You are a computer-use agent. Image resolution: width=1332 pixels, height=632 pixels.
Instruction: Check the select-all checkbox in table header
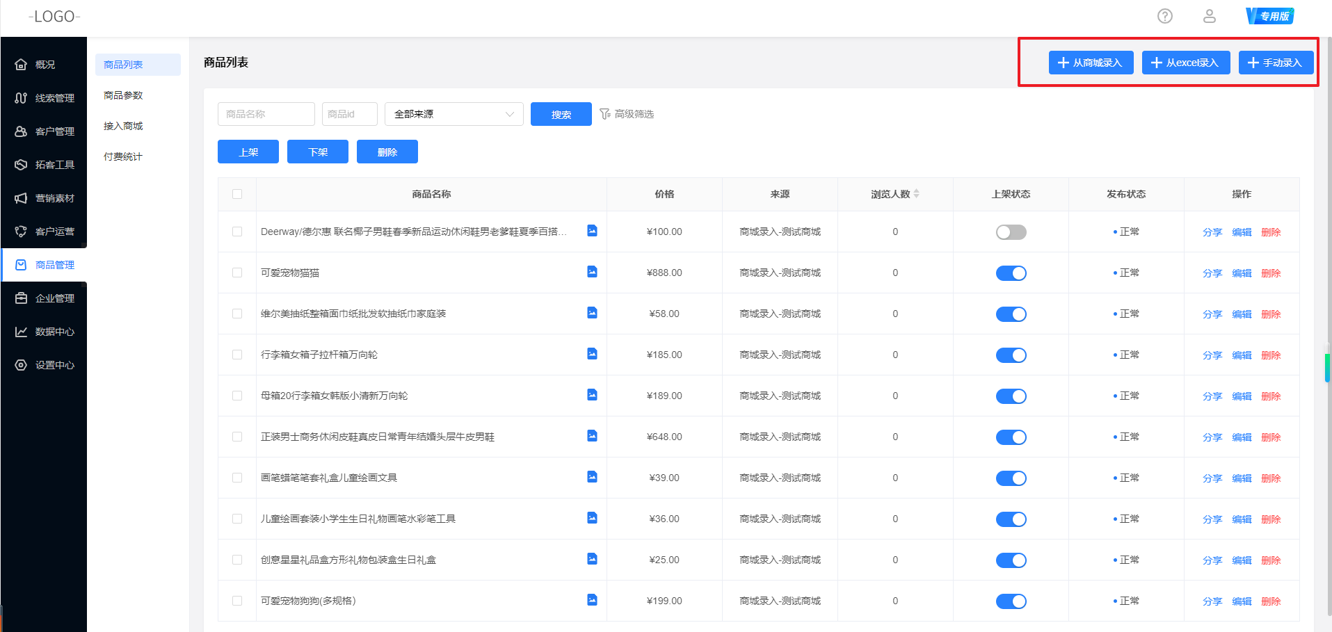pos(237,194)
